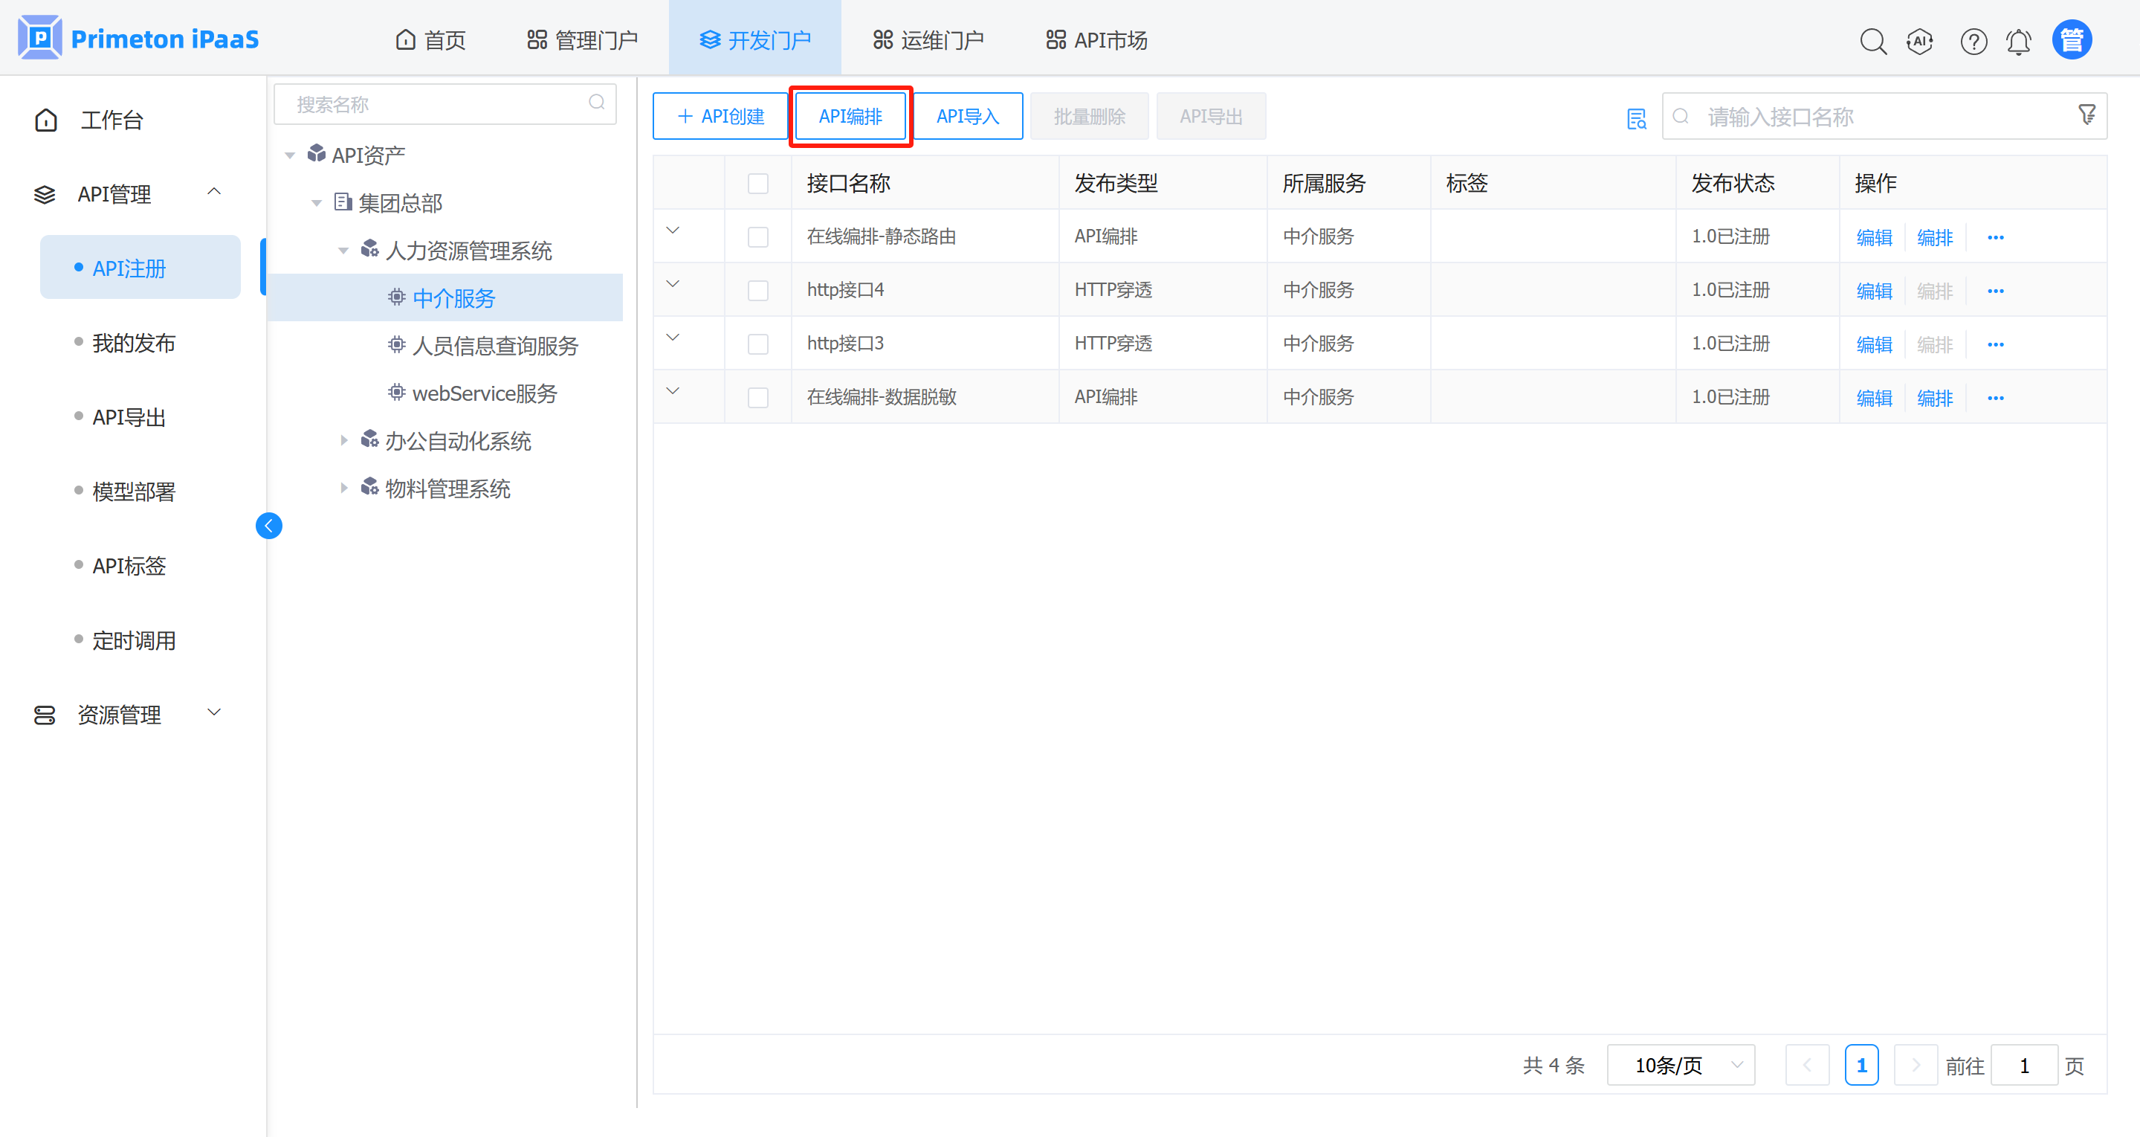Collapse the sidebar with blue arrow button

tap(268, 525)
